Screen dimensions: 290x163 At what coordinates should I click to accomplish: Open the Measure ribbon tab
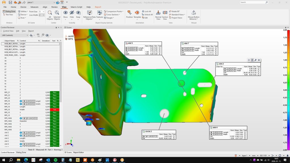(x=34, y=7)
